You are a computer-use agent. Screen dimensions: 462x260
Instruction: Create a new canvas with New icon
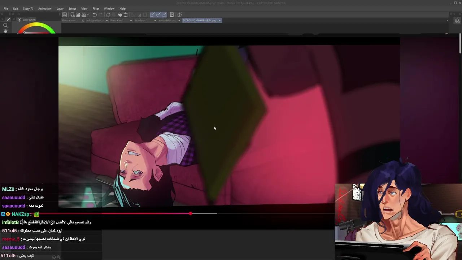[73, 15]
